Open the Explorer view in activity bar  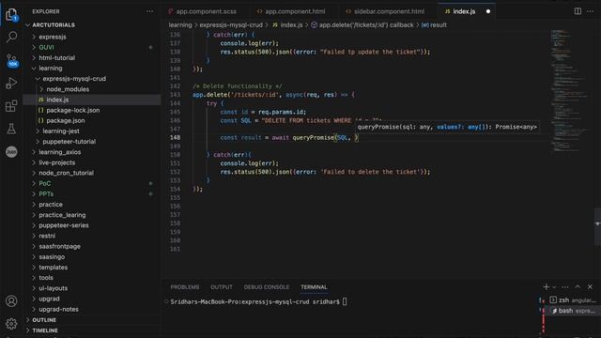11,15
